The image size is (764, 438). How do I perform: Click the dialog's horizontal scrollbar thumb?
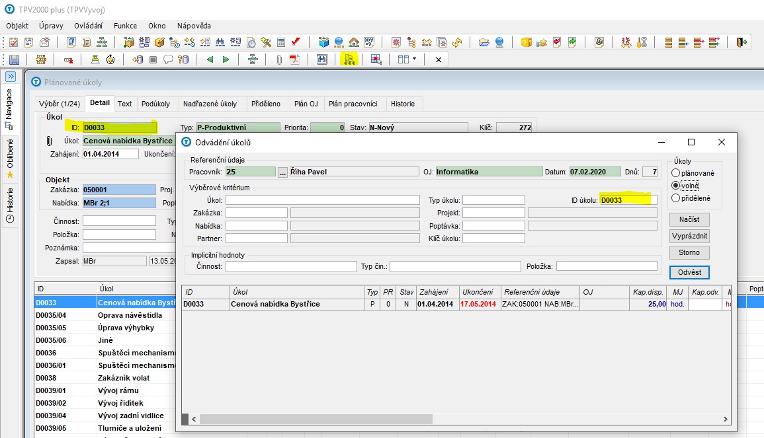pos(316,419)
